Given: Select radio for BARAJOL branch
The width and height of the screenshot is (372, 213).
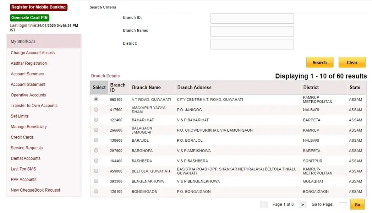Looking at the screenshot, I should tap(96, 140).
